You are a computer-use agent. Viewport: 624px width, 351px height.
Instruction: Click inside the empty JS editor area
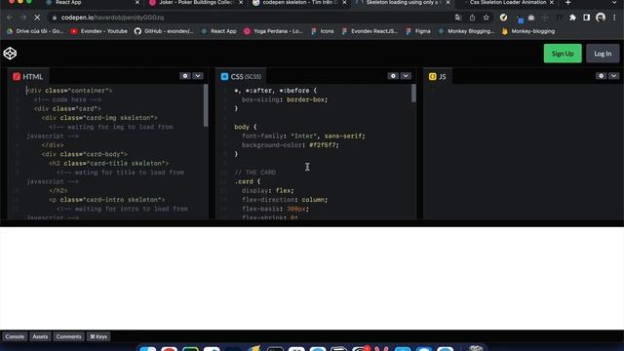(524, 151)
